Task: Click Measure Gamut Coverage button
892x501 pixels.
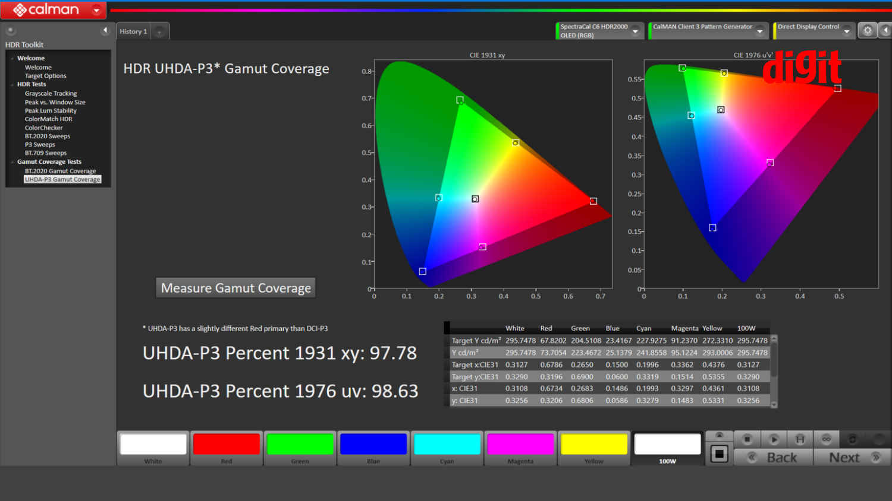Action: [236, 288]
